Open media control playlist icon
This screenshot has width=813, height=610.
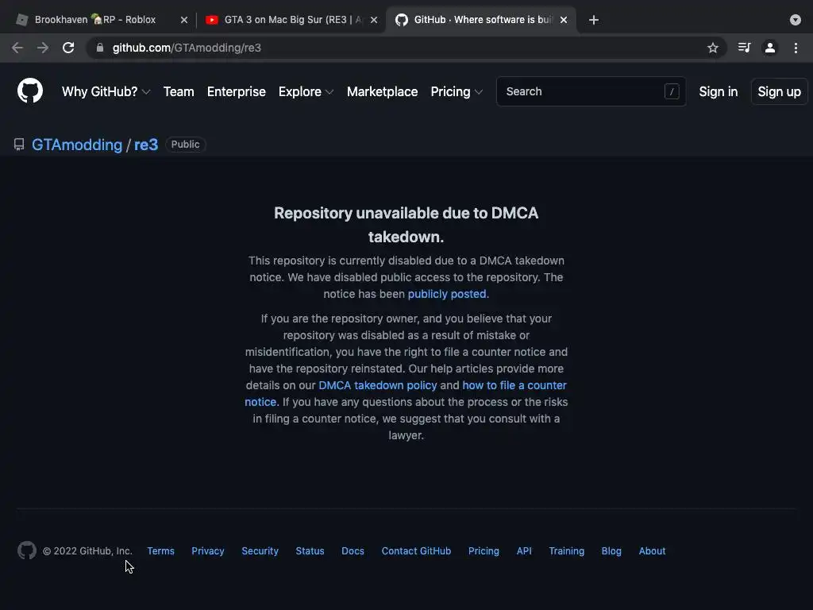[x=745, y=48]
